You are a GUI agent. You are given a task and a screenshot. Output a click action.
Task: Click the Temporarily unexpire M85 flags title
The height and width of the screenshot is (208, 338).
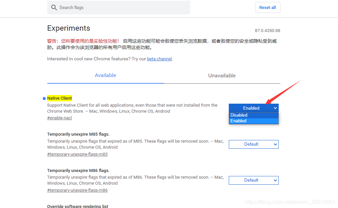[78, 134]
